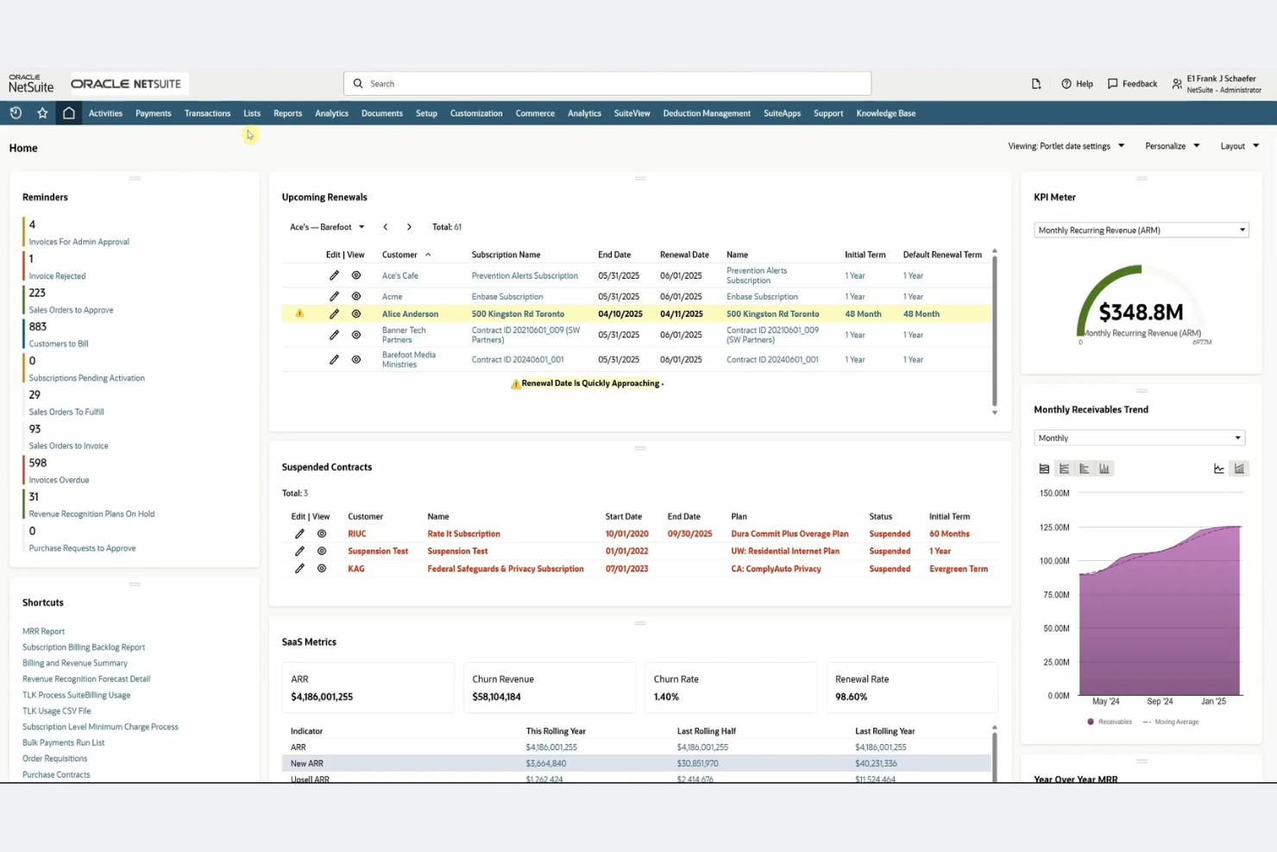Click inside the global Search field
The height and width of the screenshot is (852, 1277).
click(604, 83)
